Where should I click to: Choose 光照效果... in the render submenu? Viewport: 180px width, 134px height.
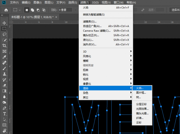click(x=142, y=109)
